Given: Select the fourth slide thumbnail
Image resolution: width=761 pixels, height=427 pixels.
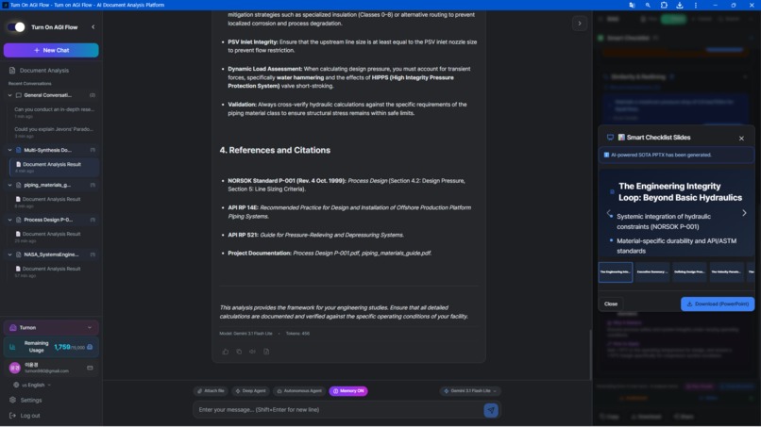Looking at the screenshot, I should (727, 271).
